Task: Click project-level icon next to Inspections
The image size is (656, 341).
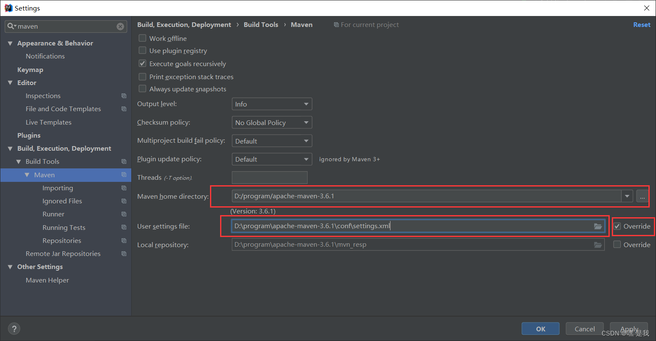Action: [x=124, y=96]
